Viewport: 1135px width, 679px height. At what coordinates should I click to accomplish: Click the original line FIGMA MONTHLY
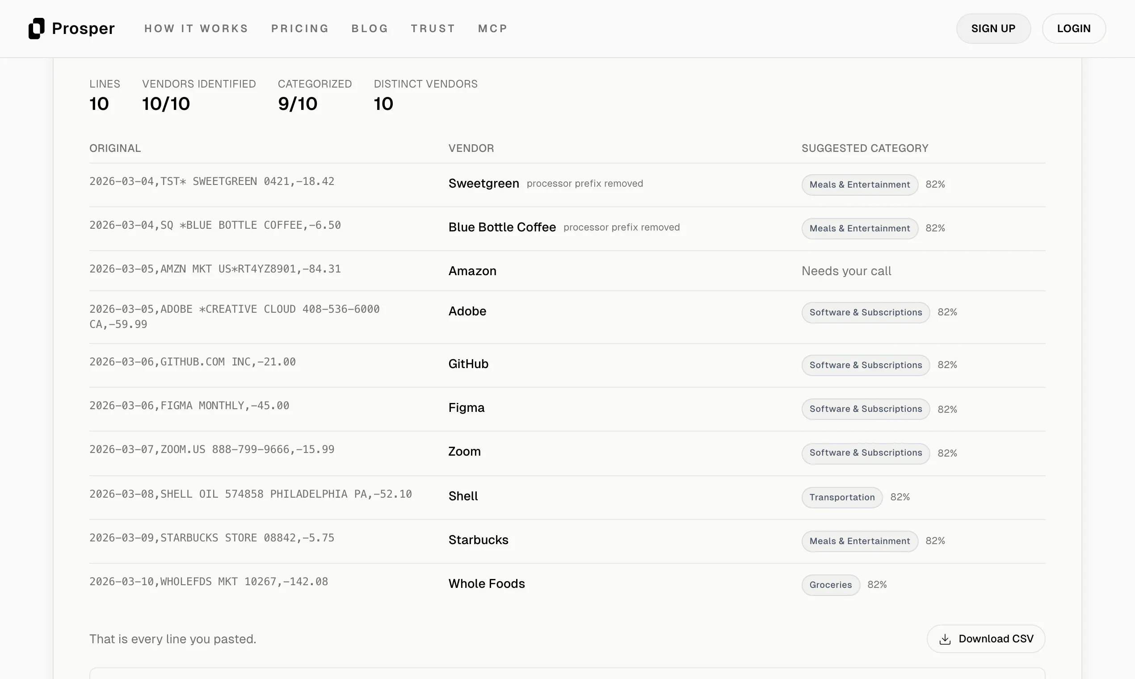click(189, 406)
